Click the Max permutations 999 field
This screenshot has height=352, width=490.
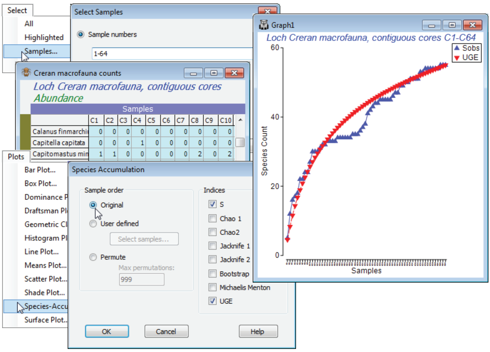(142, 280)
